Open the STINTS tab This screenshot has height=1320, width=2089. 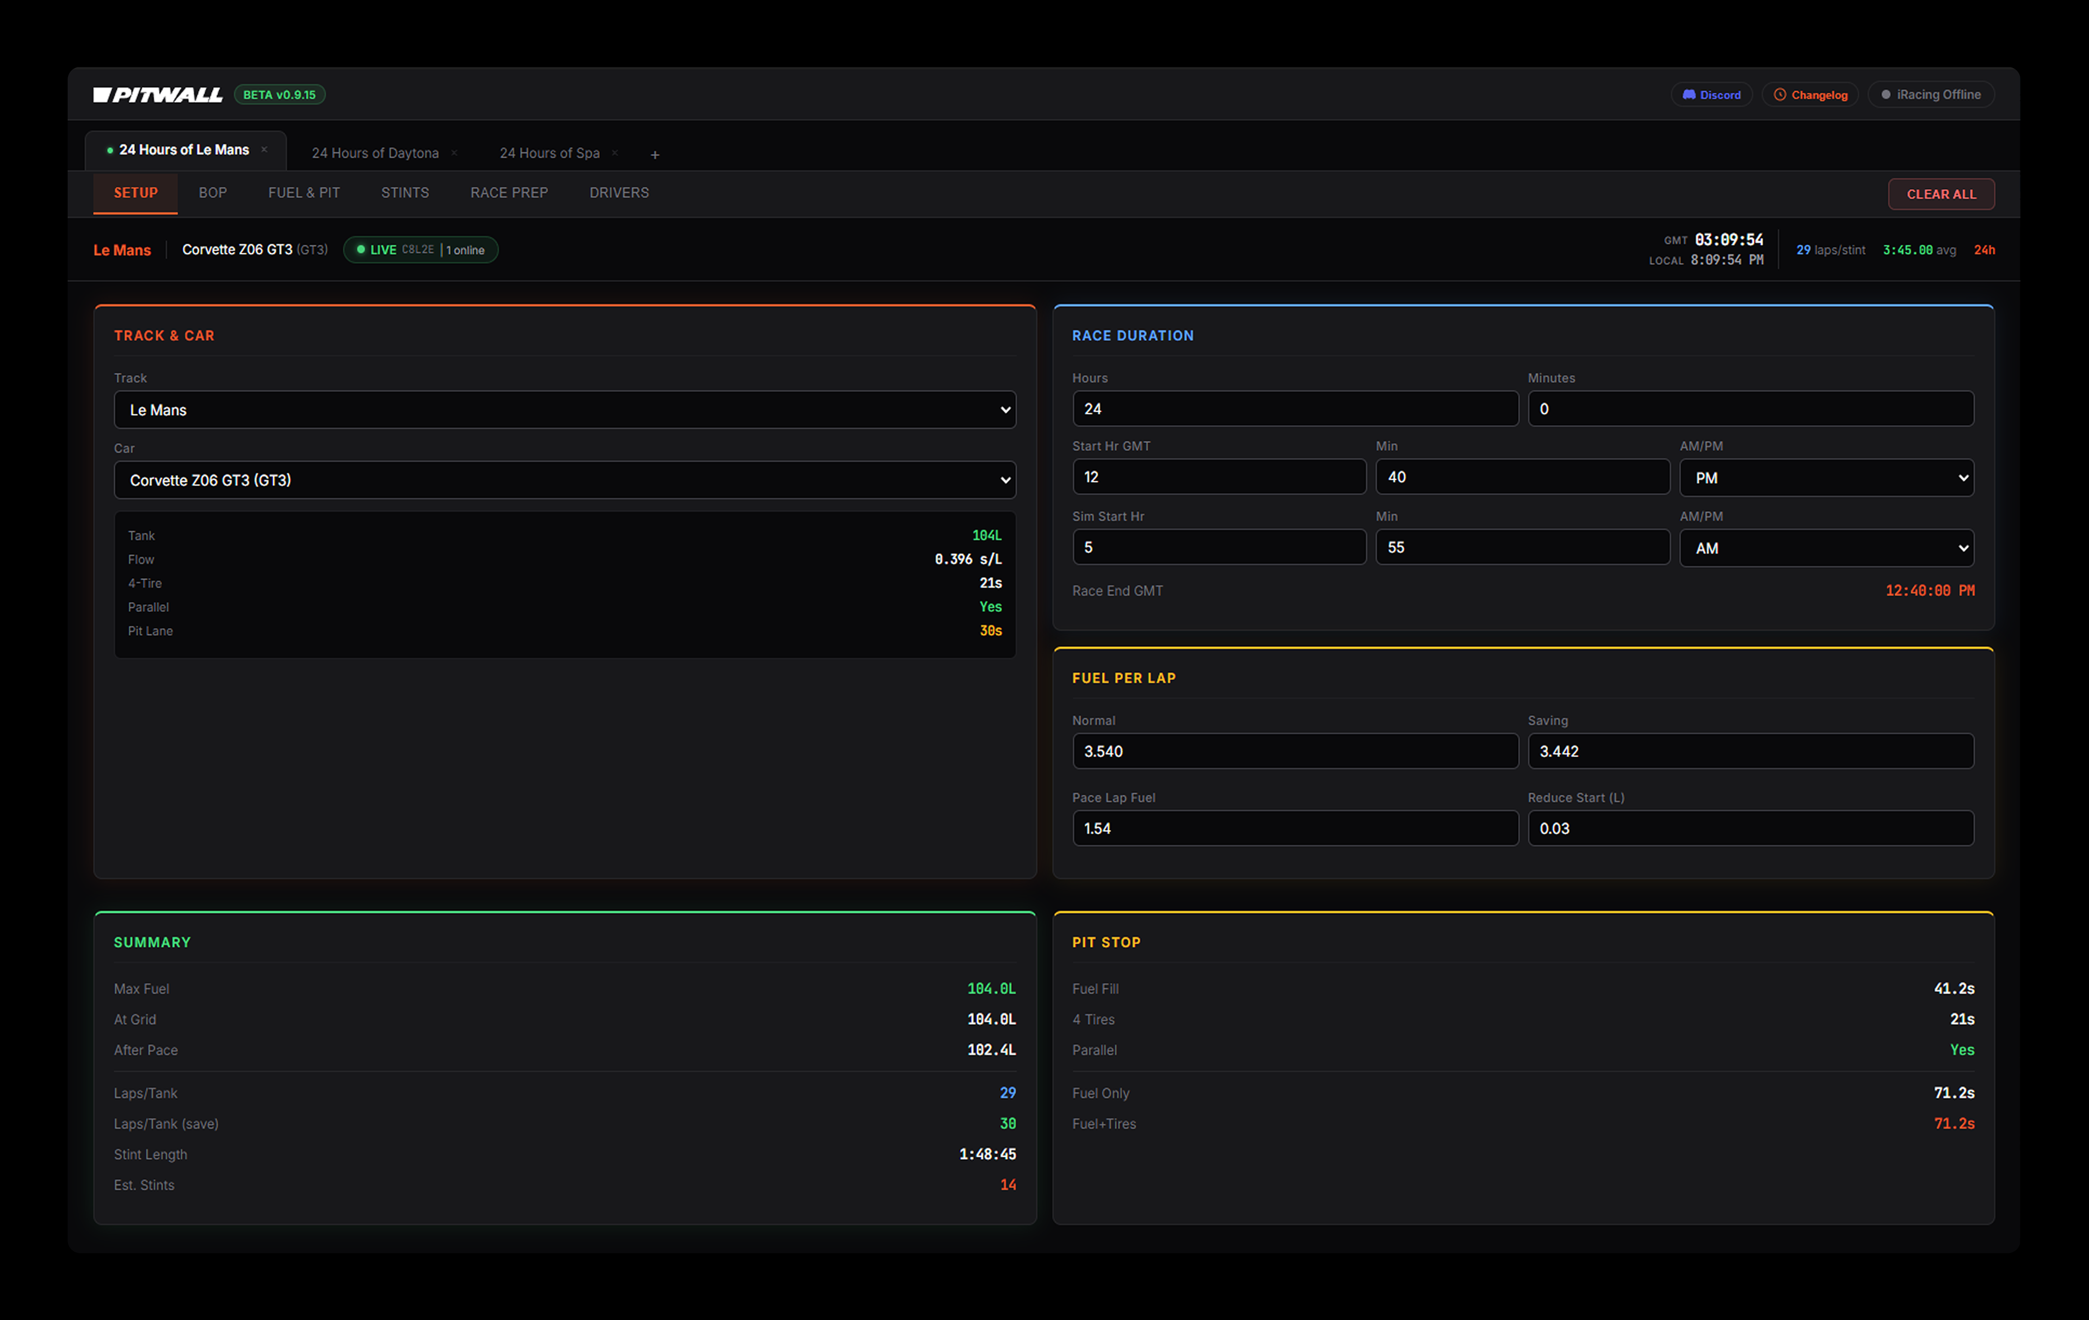pyautogui.click(x=404, y=193)
